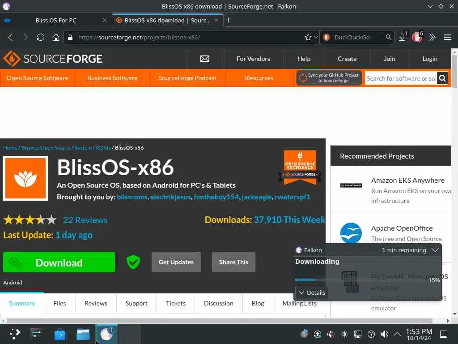
Task: Click the Login link
Action: pyautogui.click(x=430, y=59)
